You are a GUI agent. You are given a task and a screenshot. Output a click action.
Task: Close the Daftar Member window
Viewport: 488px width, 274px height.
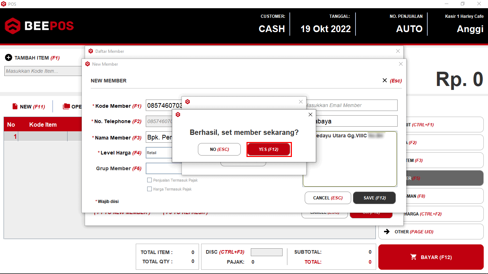398,51
